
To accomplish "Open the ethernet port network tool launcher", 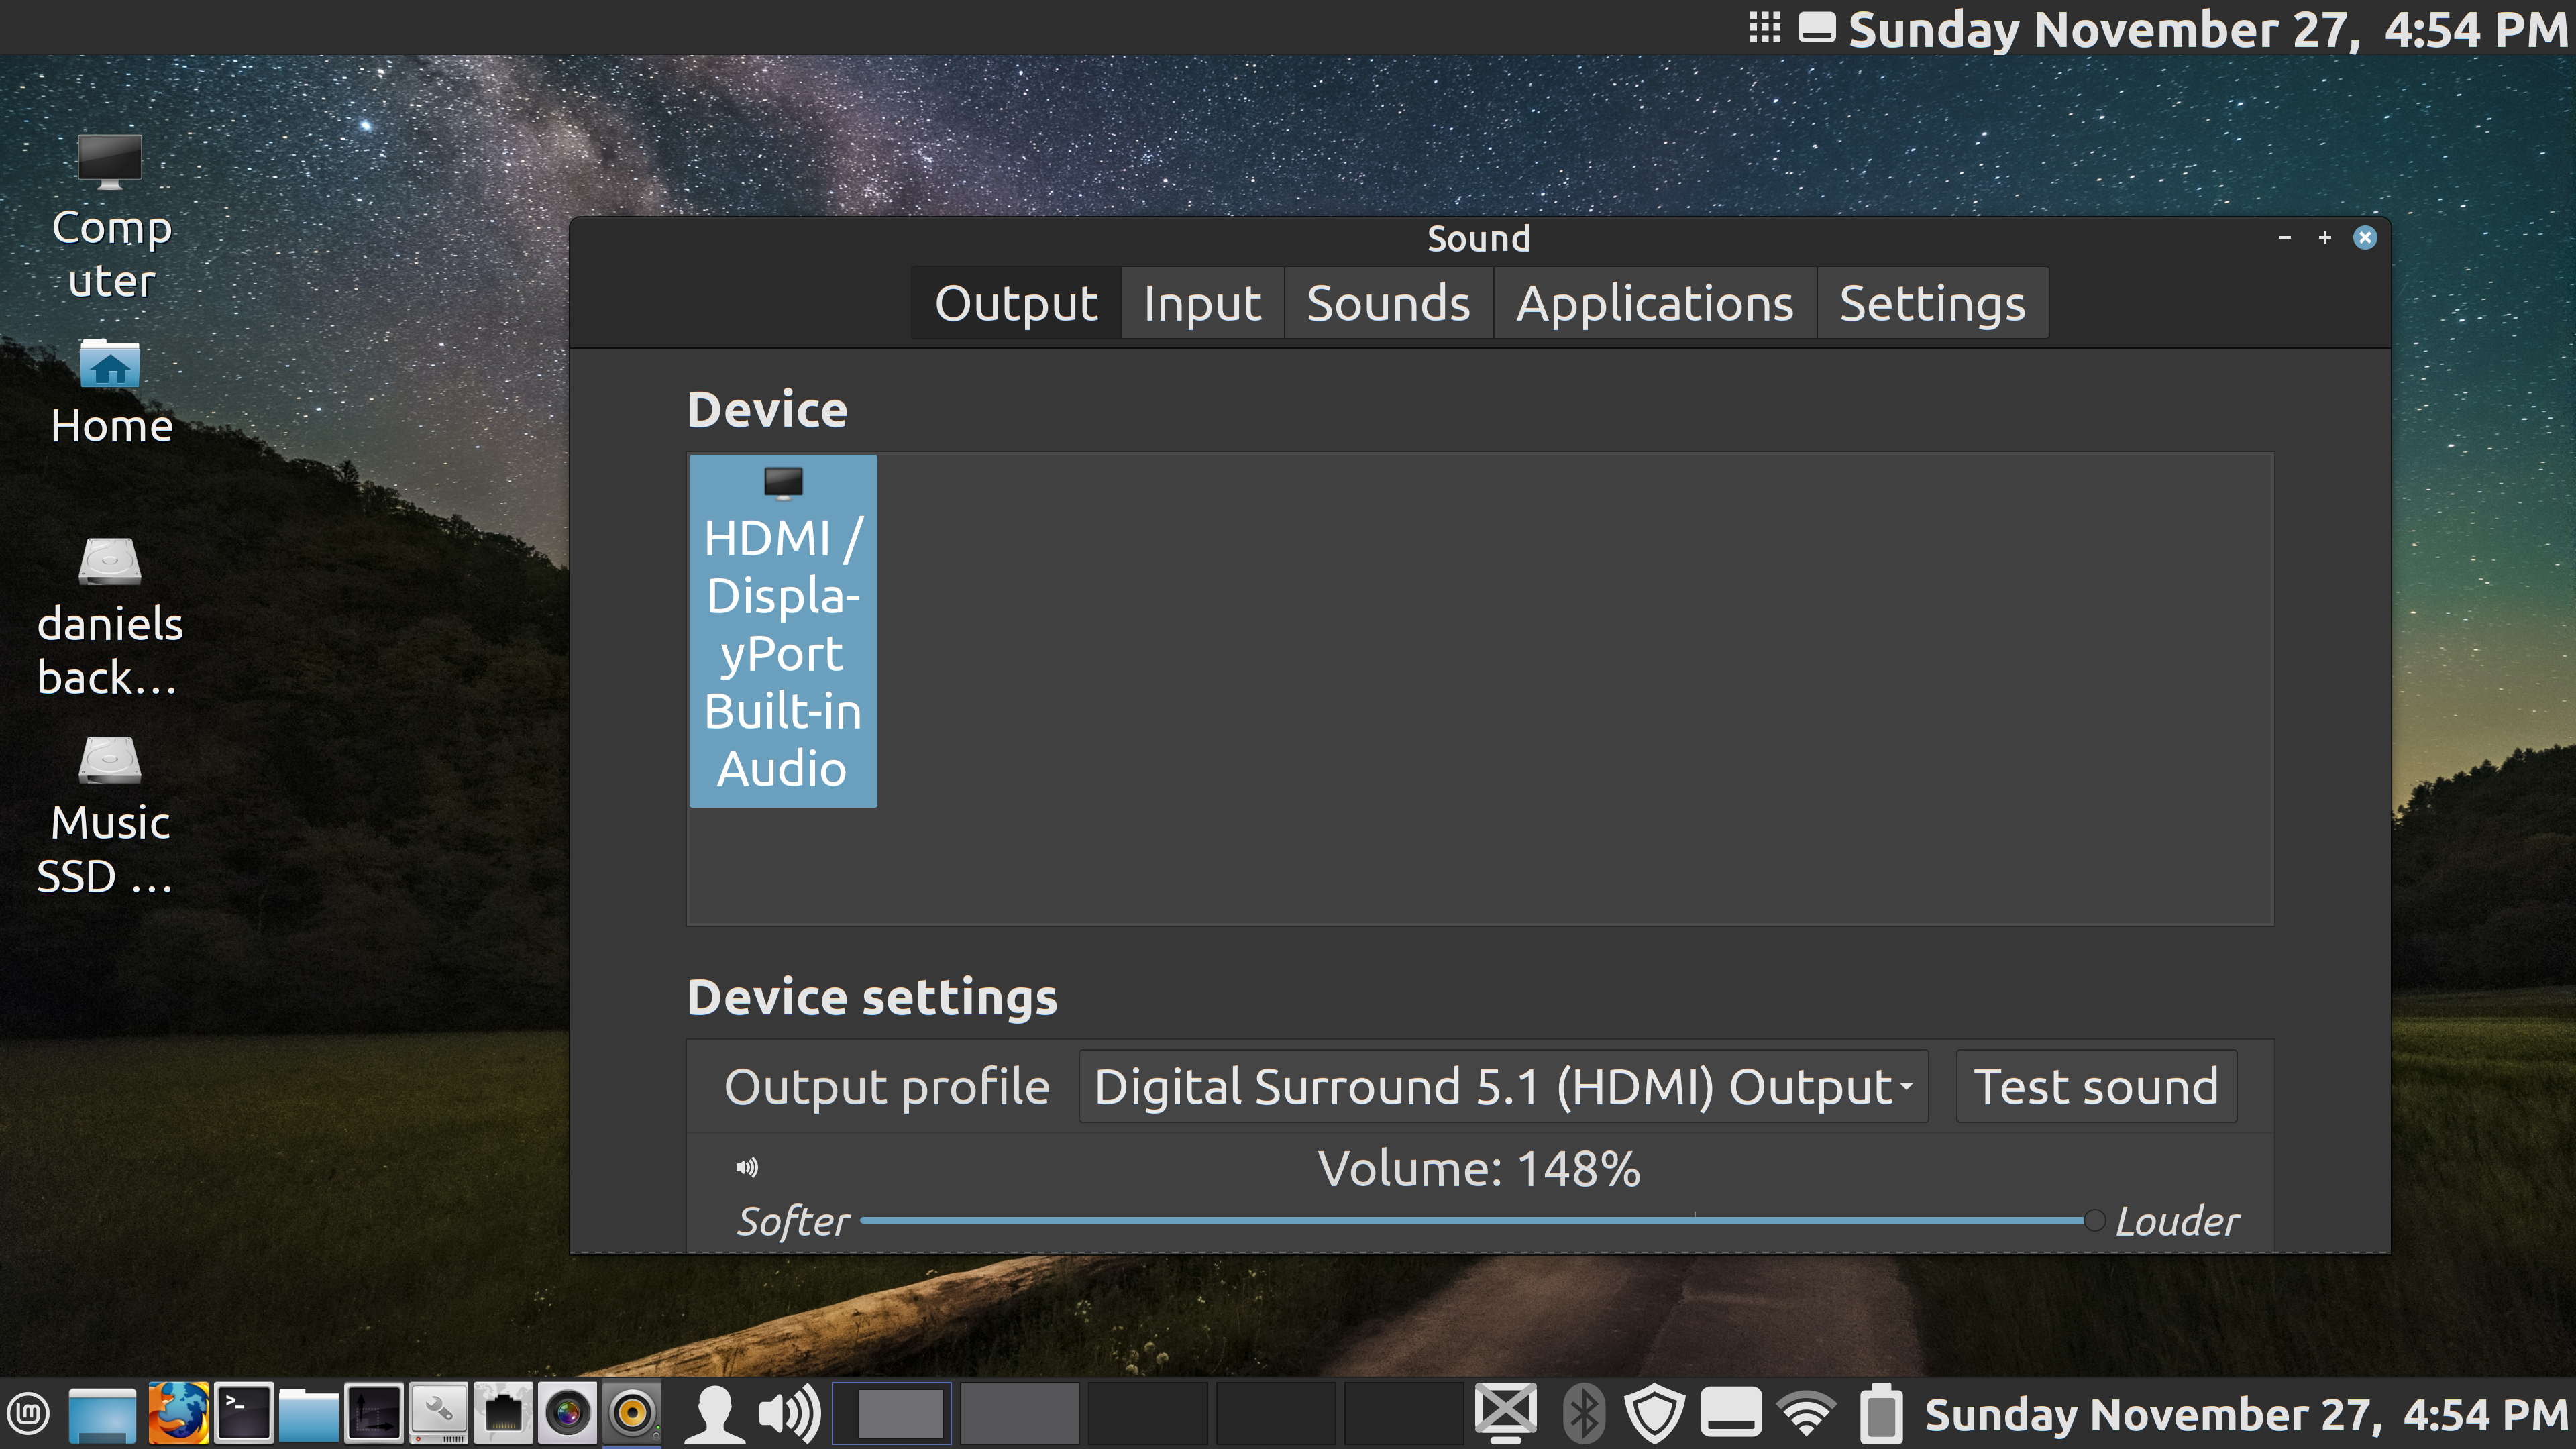I will [503, 1413].
